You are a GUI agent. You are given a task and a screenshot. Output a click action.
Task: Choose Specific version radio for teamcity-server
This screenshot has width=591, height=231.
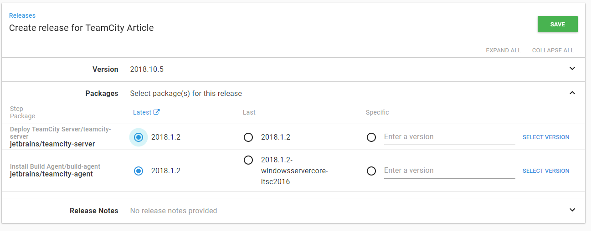(x=371, y=137)
